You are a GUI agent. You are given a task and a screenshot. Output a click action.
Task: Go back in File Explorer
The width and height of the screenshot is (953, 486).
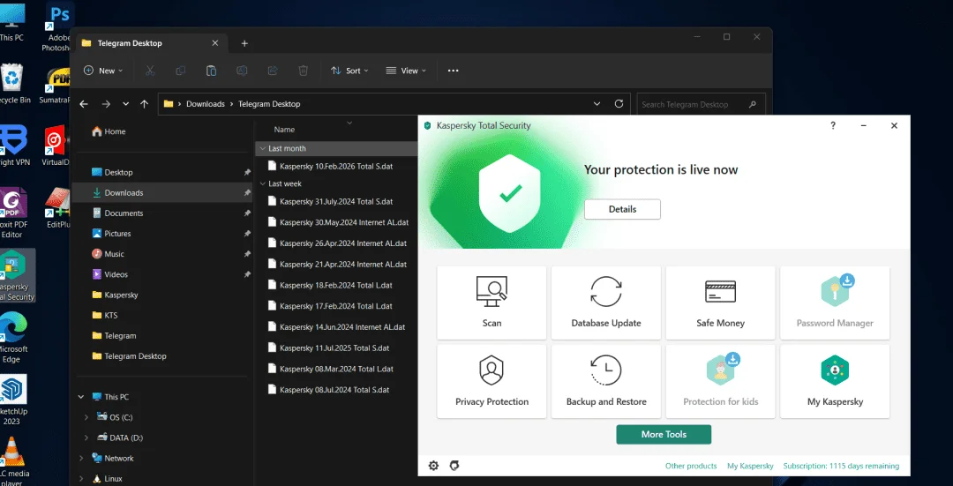[x=84, y=104]
